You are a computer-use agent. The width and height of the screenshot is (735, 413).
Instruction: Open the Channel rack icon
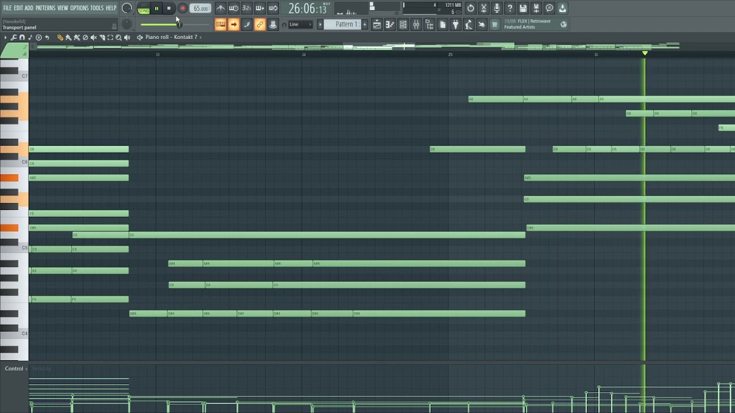[x=403, y=24]
